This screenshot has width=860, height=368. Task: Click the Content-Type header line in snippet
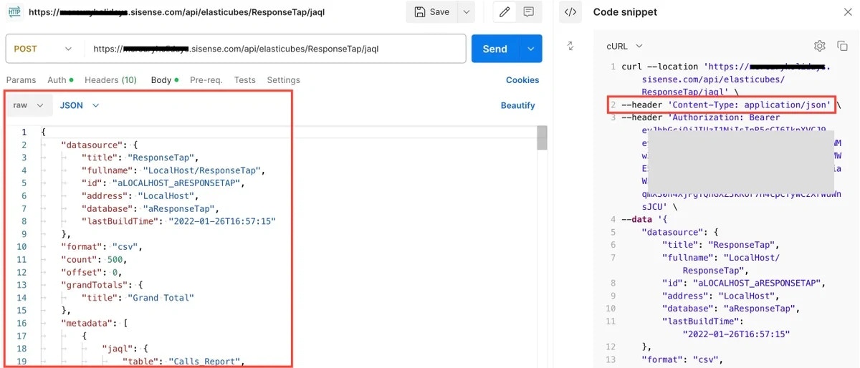[726, 105]
